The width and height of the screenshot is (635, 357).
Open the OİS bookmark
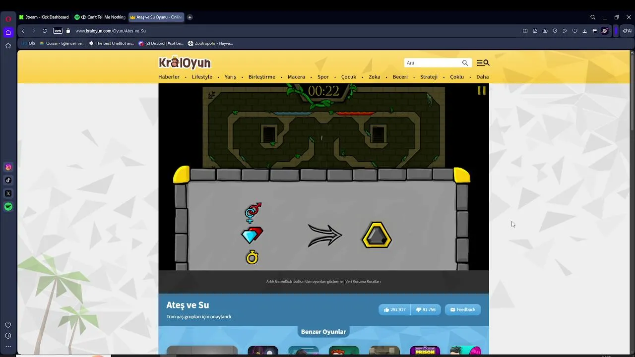click(28, 43)
